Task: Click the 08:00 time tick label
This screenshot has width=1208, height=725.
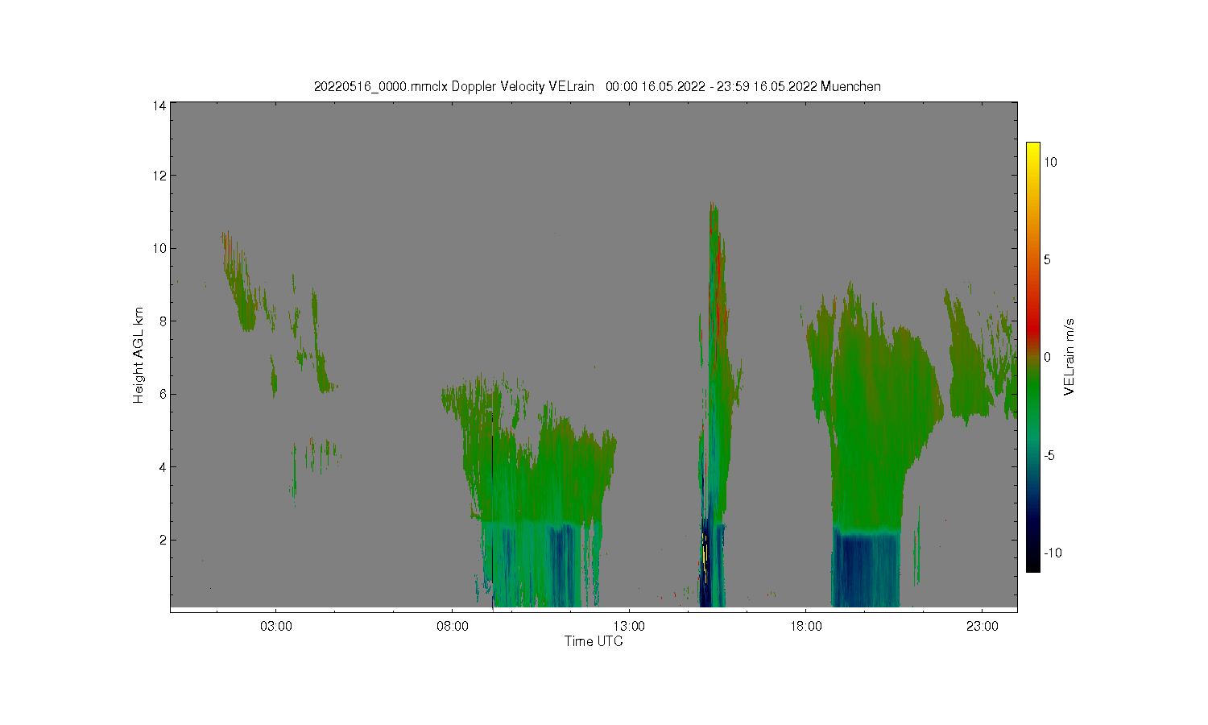Action: tap(453, 626)
